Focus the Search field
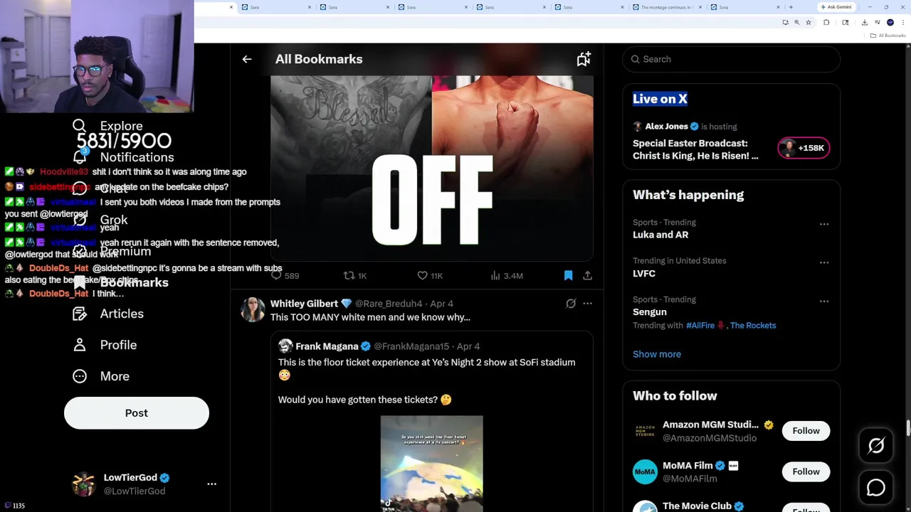 731,59
